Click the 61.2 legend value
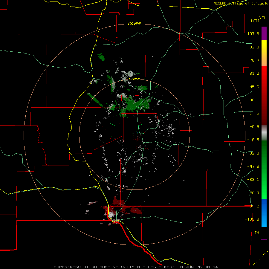The width and height of the screenshot is (269, 269). click(x=254, y=74)
